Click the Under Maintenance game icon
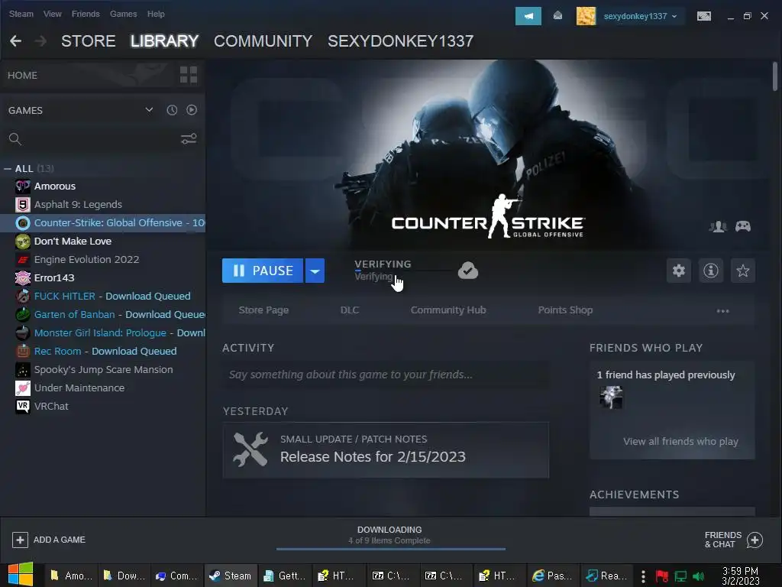 click(x=22, y=388)
